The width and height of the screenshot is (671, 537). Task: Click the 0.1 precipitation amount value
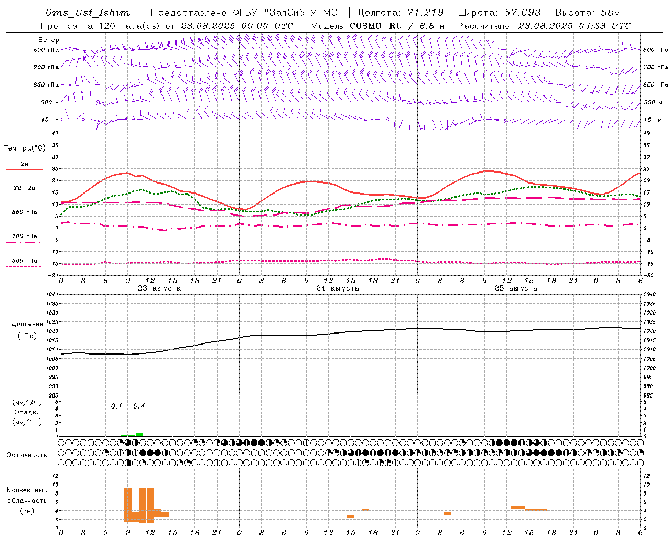point(116,406)
